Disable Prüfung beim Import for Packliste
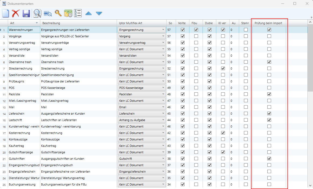 coord(269,94)
